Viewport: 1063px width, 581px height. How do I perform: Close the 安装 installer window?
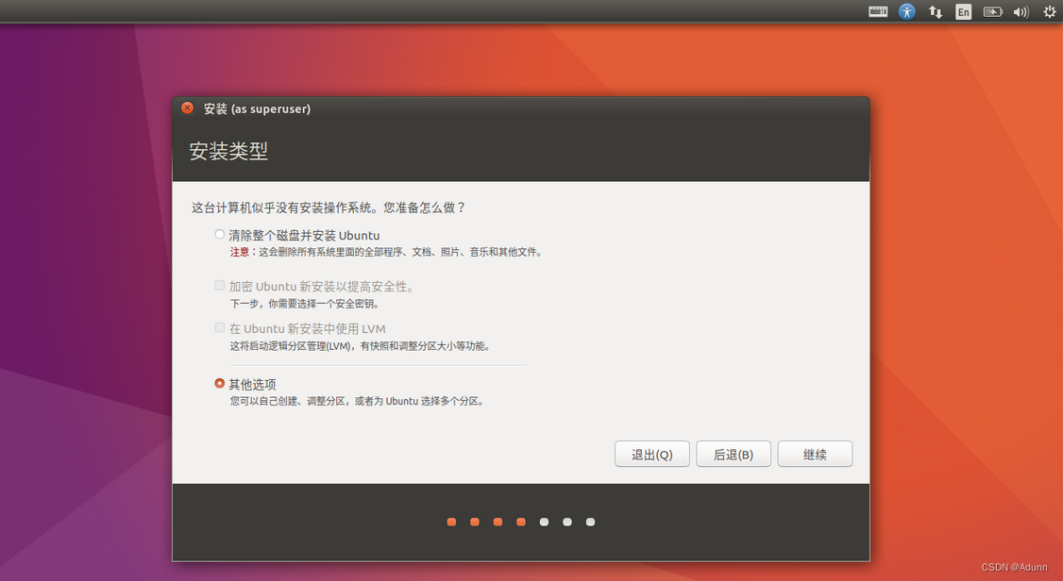[188, 108]
